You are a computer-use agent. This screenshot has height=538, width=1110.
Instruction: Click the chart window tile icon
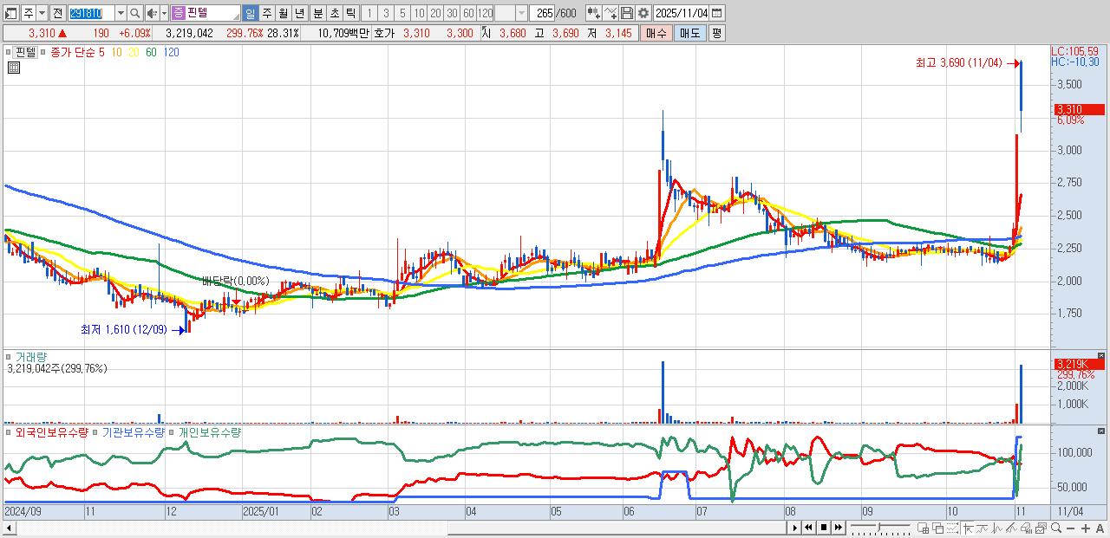click(x=923, y=528)
